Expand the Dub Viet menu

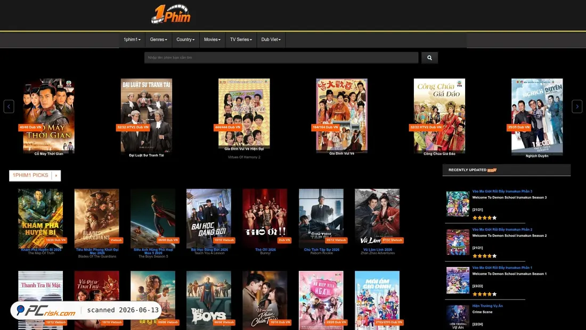point(271,39)
